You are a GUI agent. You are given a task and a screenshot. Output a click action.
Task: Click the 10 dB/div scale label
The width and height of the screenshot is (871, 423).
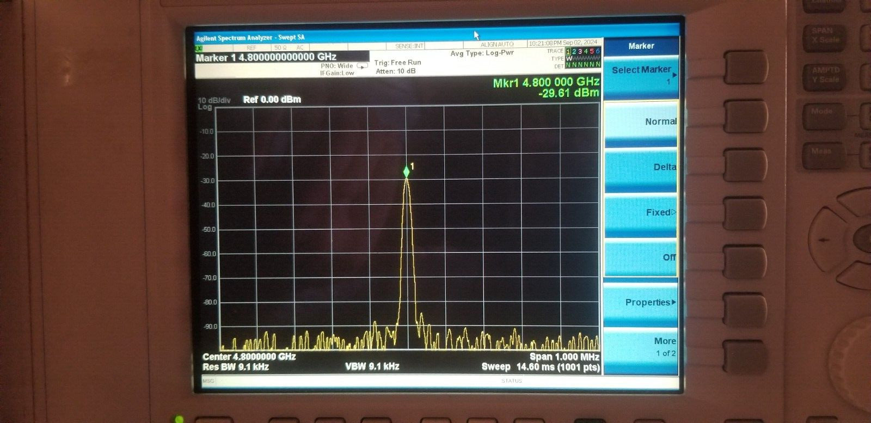214,101
